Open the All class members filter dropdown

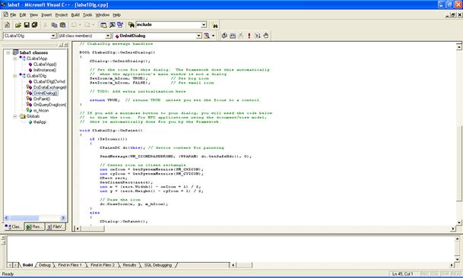tap(108, 36)
